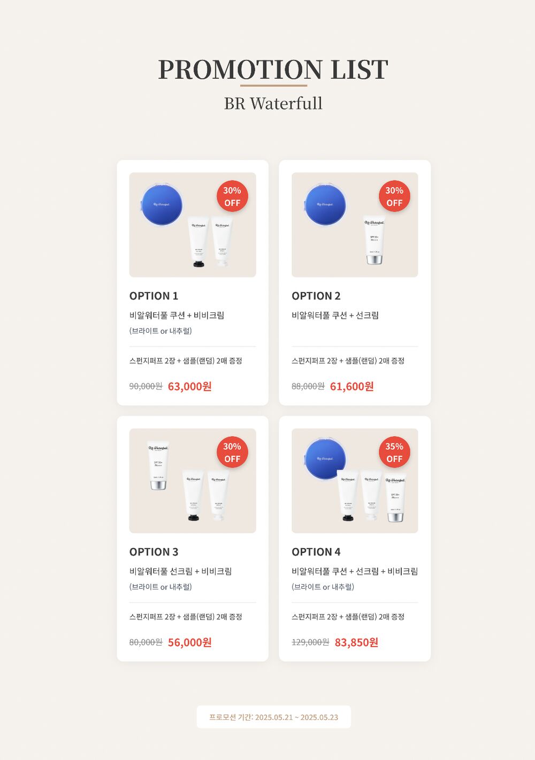Click the 56,000원 sale price
Screen dimensions: 535x760
pos(190,642)
